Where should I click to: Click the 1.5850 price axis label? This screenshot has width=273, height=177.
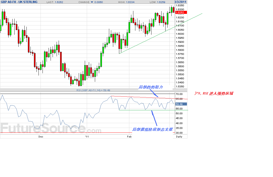[x=180, y=46]
